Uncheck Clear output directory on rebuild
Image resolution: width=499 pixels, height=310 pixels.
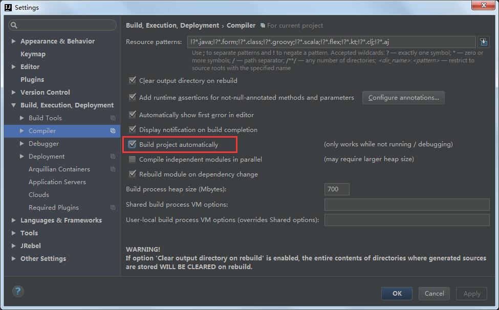pos(132,80)
